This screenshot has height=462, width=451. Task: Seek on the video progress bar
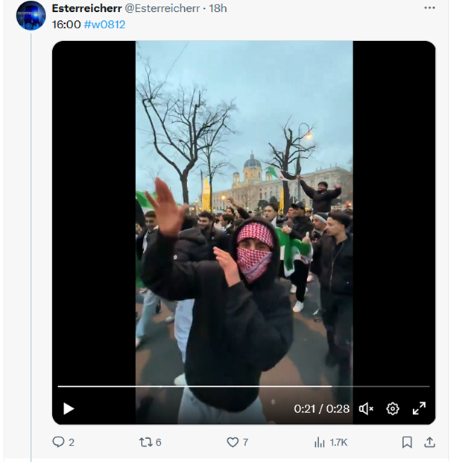[224, 386]
